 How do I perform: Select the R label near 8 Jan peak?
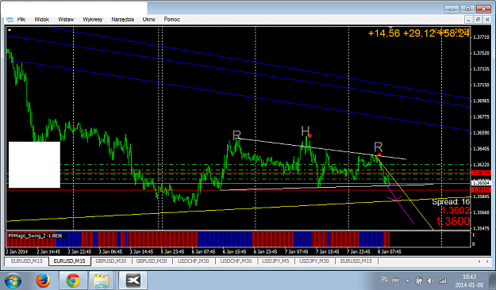(x=378, y=147)
